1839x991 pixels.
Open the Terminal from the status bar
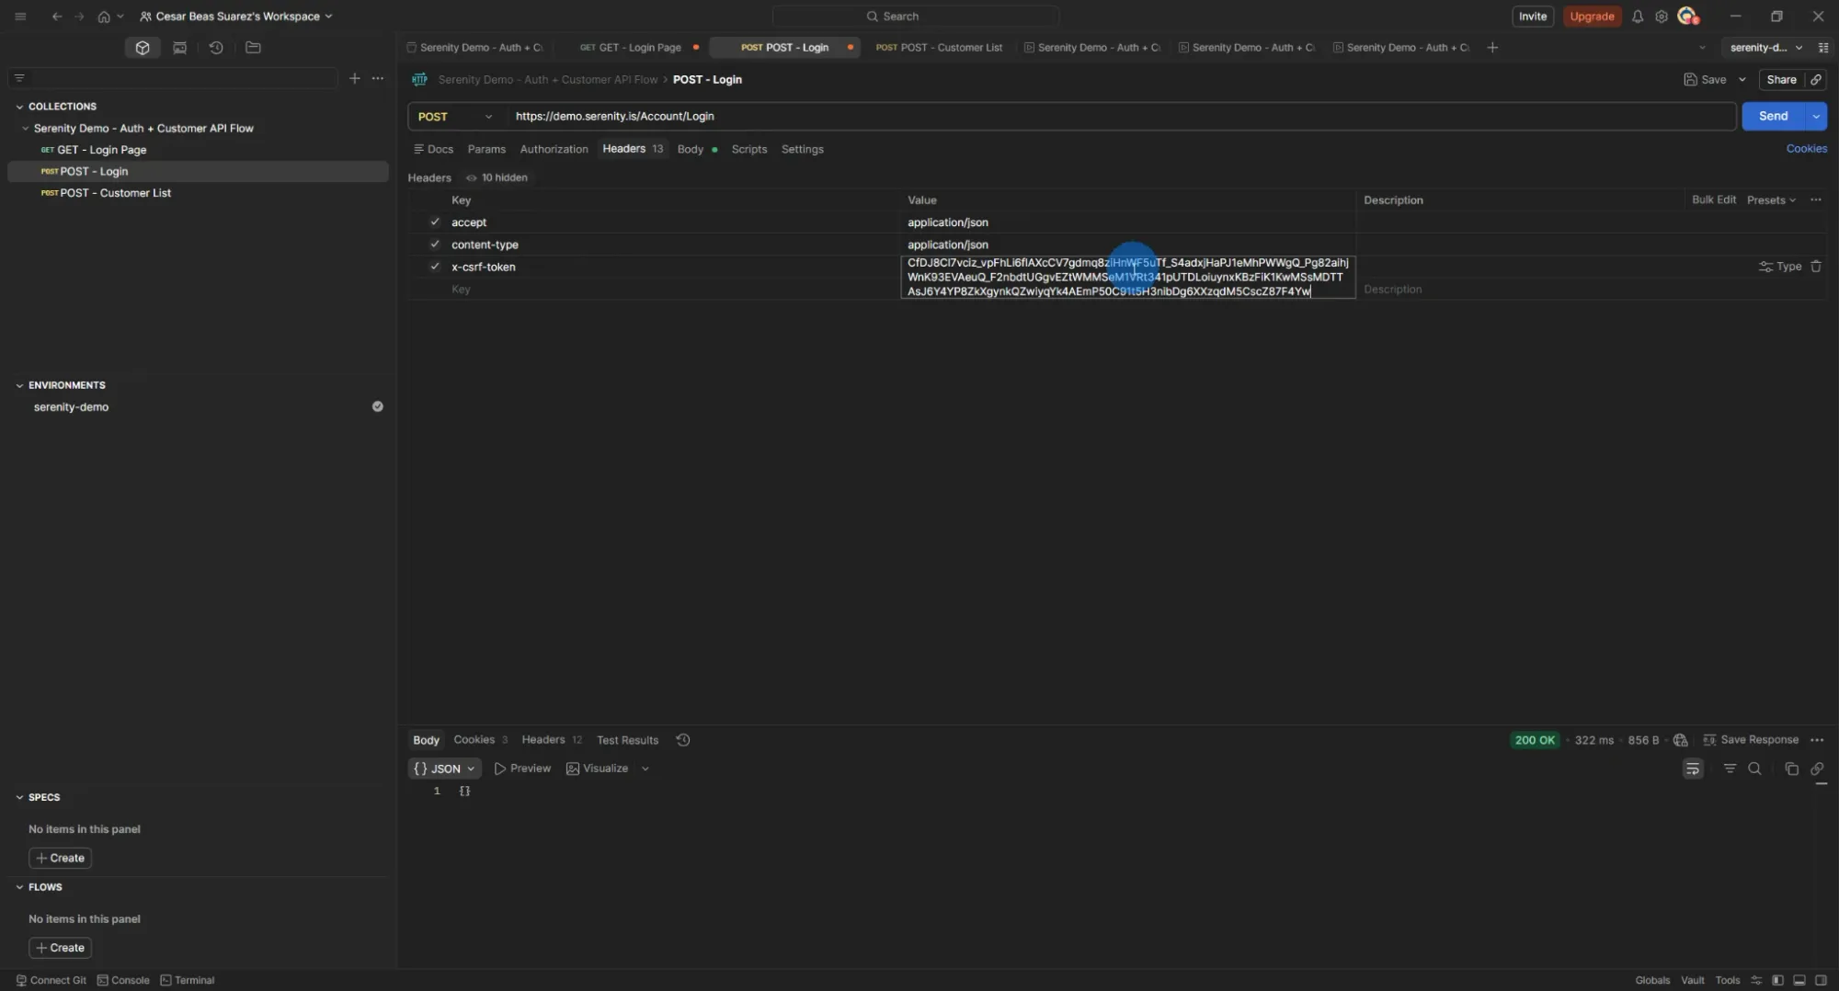click(x=188, y=980)
